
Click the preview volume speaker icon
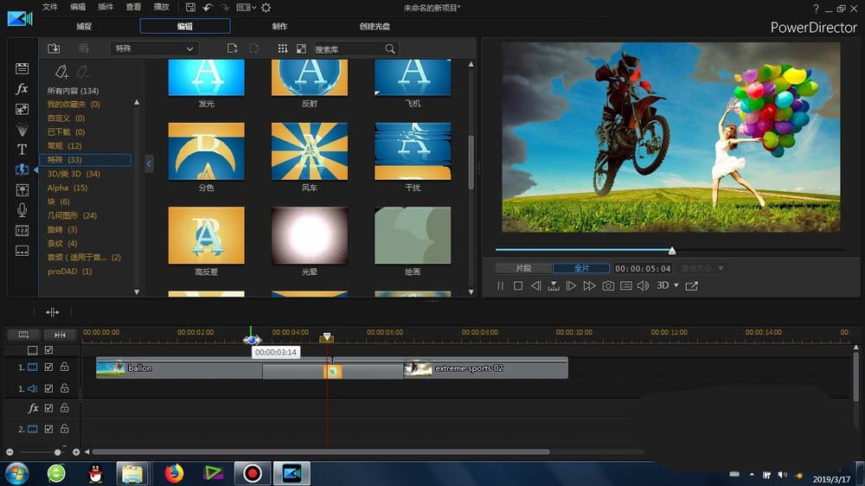click(x=644, y=285)
